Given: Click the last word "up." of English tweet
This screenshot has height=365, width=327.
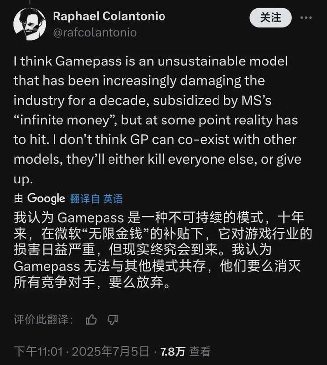Looking at the screenshot, I should tap(23, 180).
